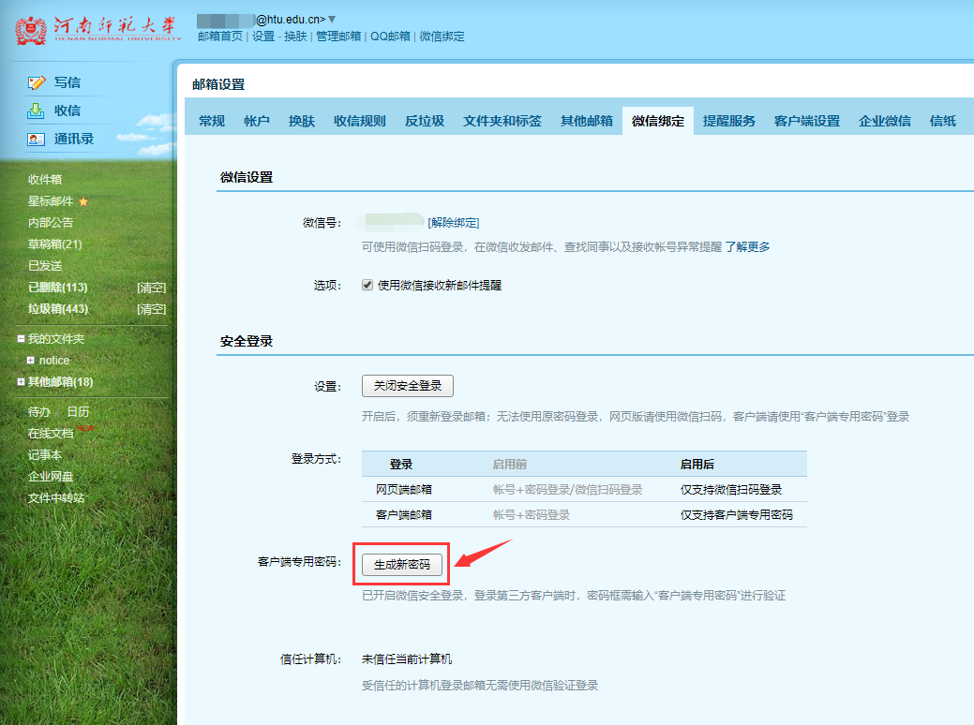Screen dimensions: 974x725
Task: Click the Henan Normal University logo
Action: [97, 30]
